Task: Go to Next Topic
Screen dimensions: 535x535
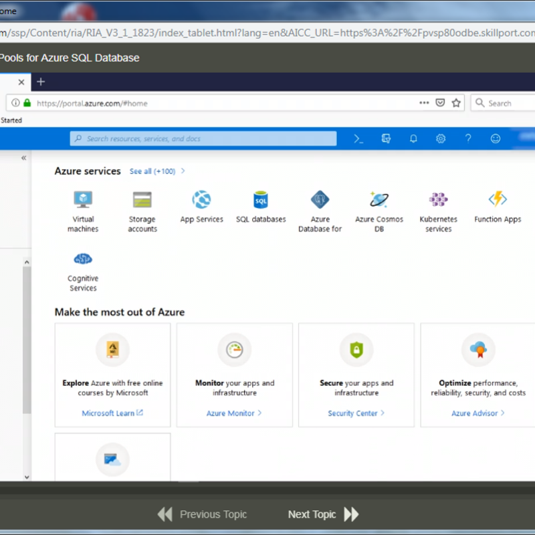Action: pyautogui.click(x=323, y=514)
